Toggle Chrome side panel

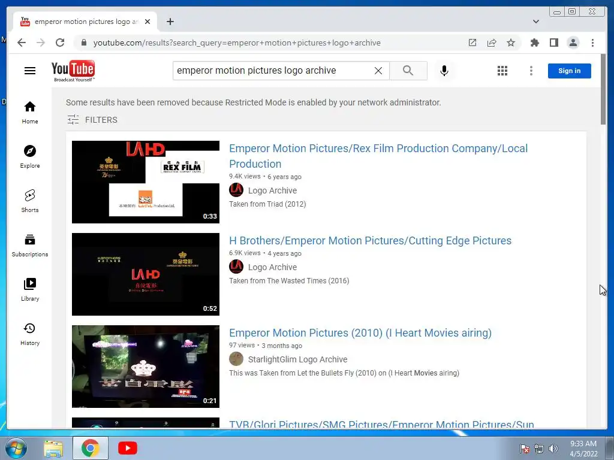[553, 43]
